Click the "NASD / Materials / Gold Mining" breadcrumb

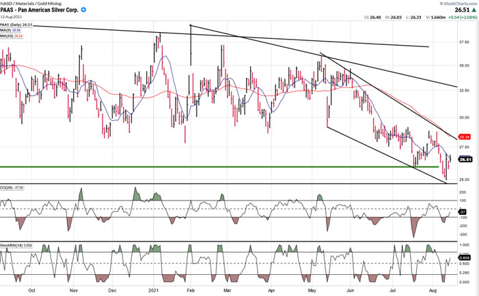point(31,3)
